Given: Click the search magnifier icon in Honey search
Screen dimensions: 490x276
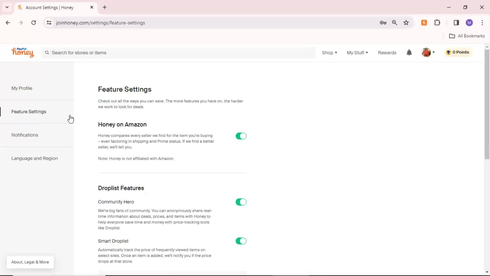Looking at the screenshot, I should [47, 53].
